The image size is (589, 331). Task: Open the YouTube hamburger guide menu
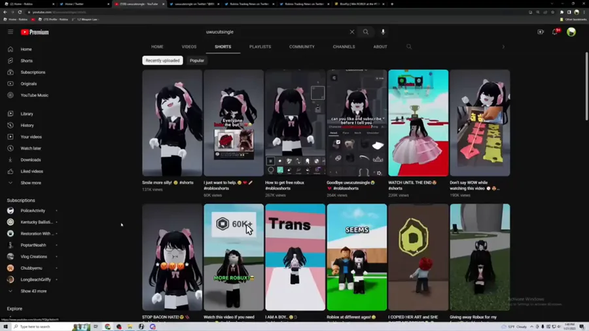pos(10,32)
